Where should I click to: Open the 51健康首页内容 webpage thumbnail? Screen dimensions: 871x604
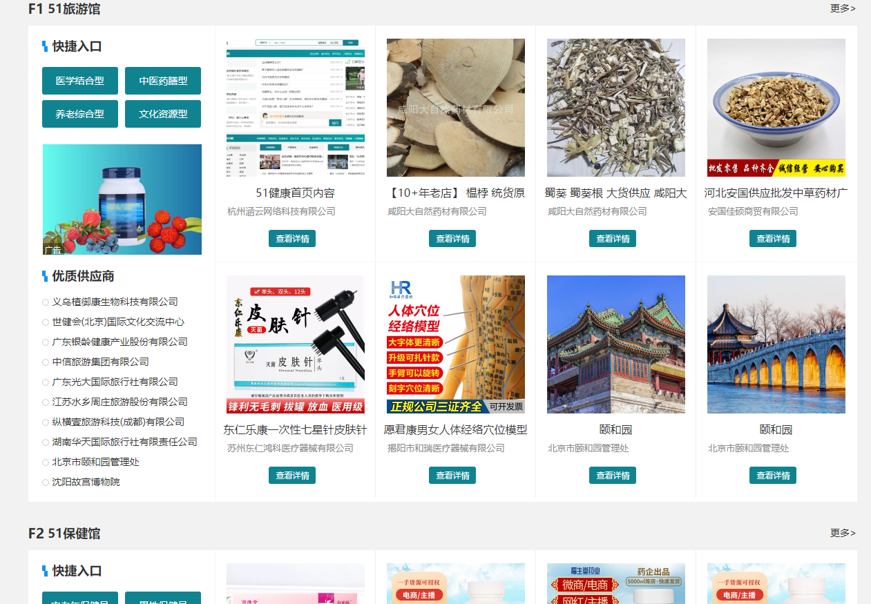296,108
